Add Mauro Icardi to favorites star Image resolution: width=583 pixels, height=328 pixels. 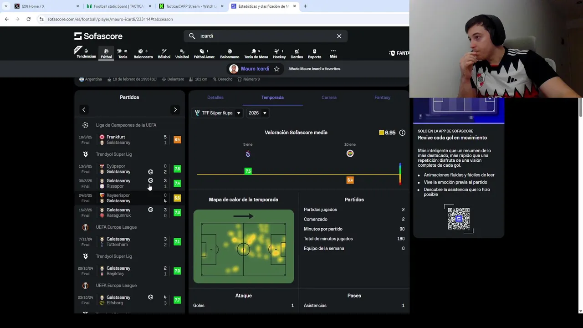(x=276, y=69)
